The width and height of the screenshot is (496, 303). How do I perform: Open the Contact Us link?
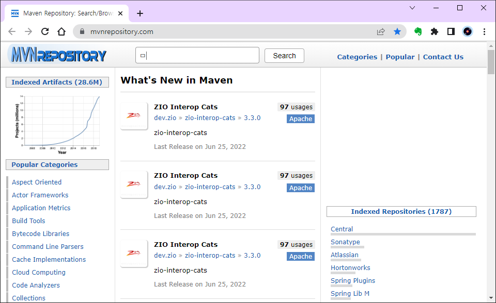tap(443, 57)
